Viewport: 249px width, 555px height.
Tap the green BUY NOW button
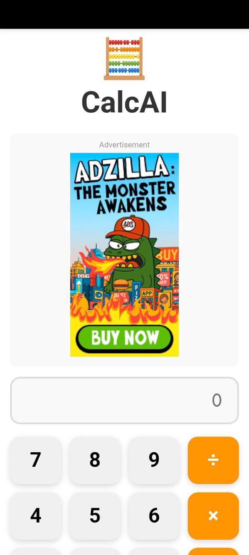[124, 338]
